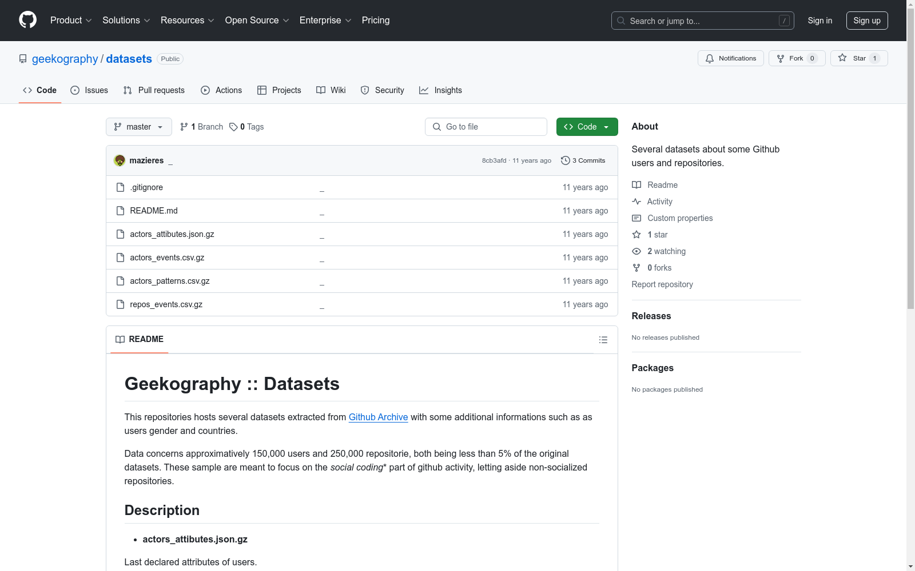Screen dimensions: 915x571
Task: Click the actors_patterns.csv.gz file icon
Action: click(120, 281)
